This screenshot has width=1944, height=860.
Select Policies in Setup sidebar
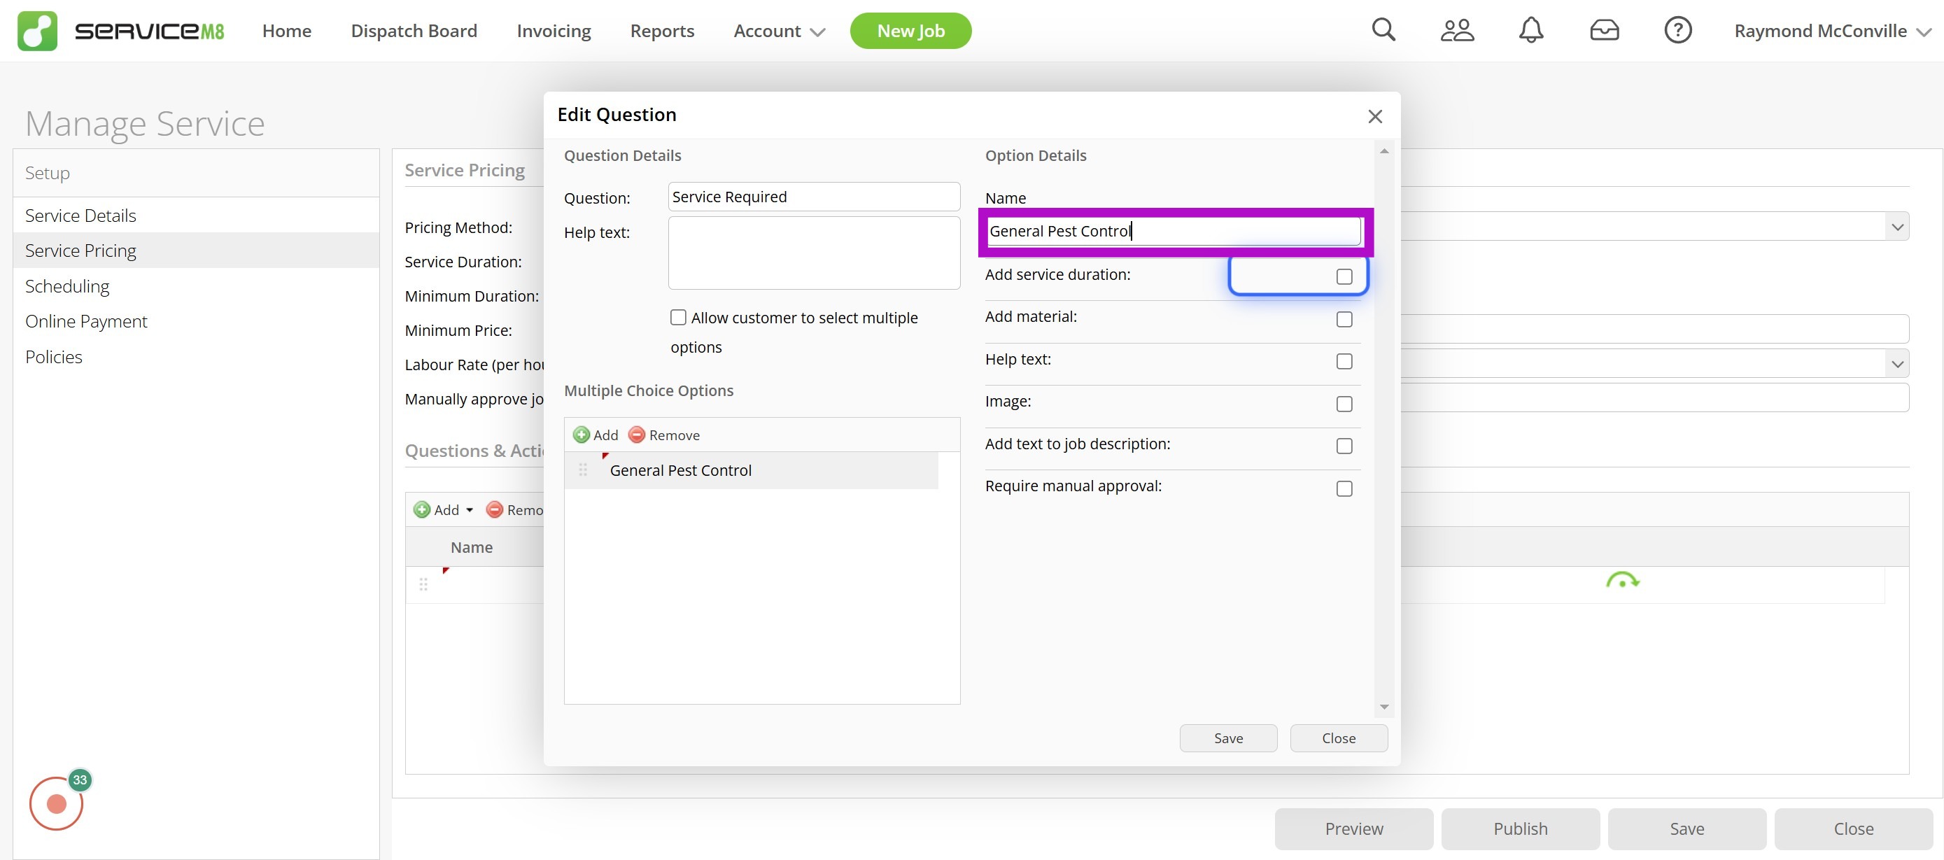[196, 357]
